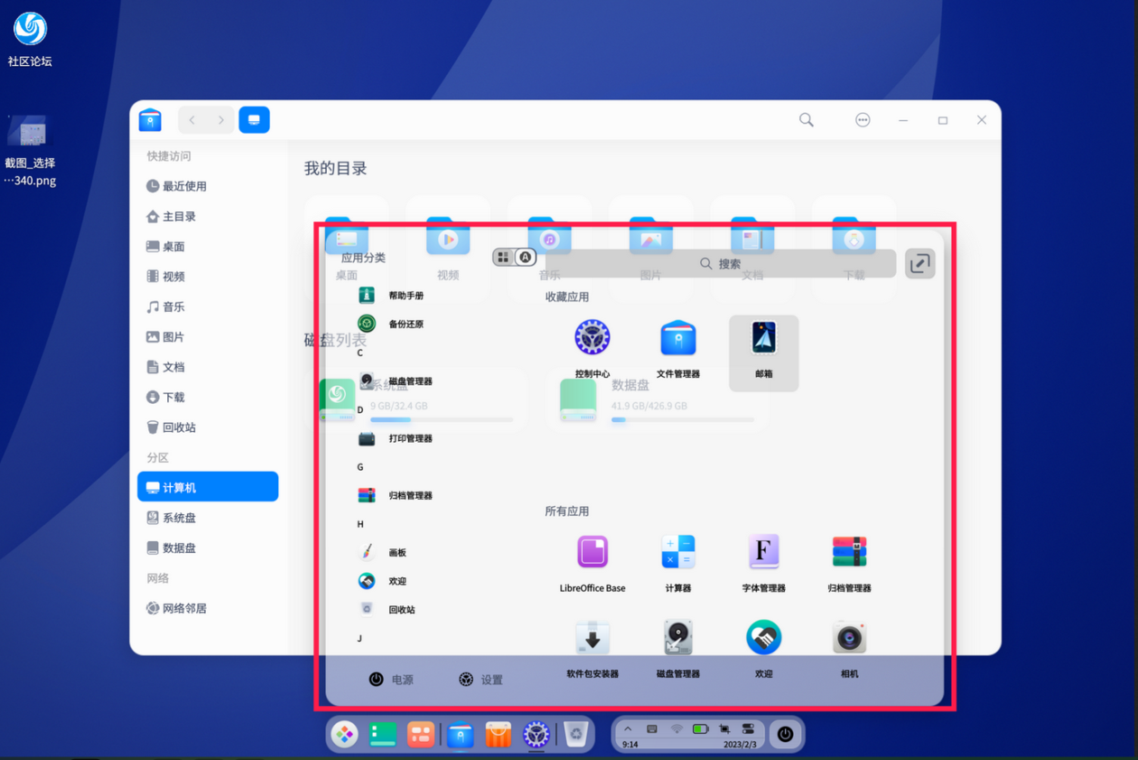Click the screenshot tool tray icon
Screen dimensions: 1138x760
(x=724, y=728)
